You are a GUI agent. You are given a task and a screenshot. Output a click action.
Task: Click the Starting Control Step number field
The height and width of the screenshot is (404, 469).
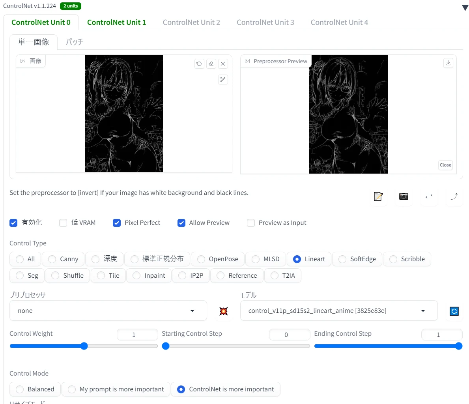coord(290,335)
